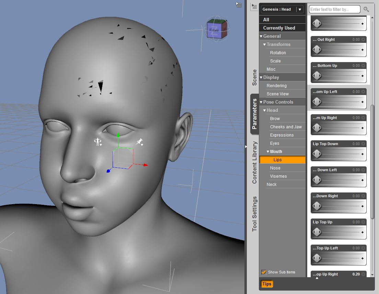This screenshot has width=379, height=294.
Task: Click the red X-axis arrow of the gizmo
Action: pos(146,165)
